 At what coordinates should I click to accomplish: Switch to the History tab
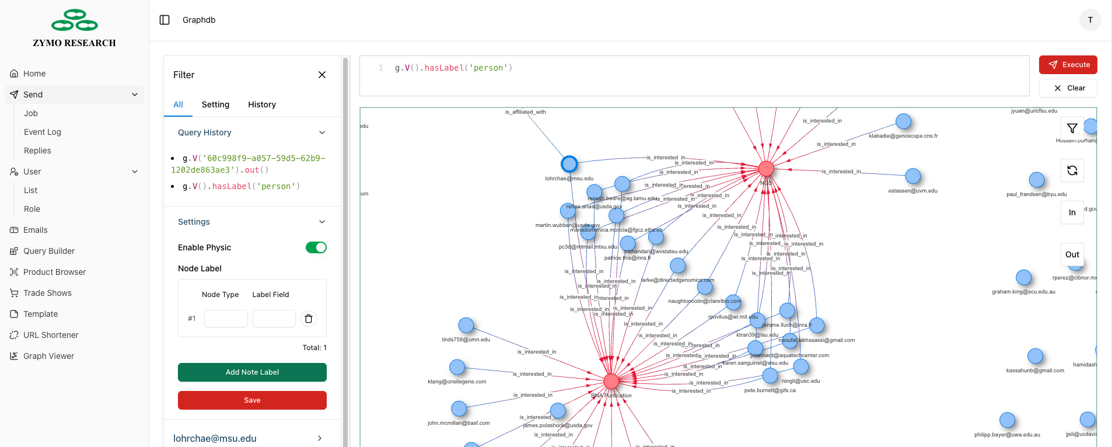click(x=261, y=104)
